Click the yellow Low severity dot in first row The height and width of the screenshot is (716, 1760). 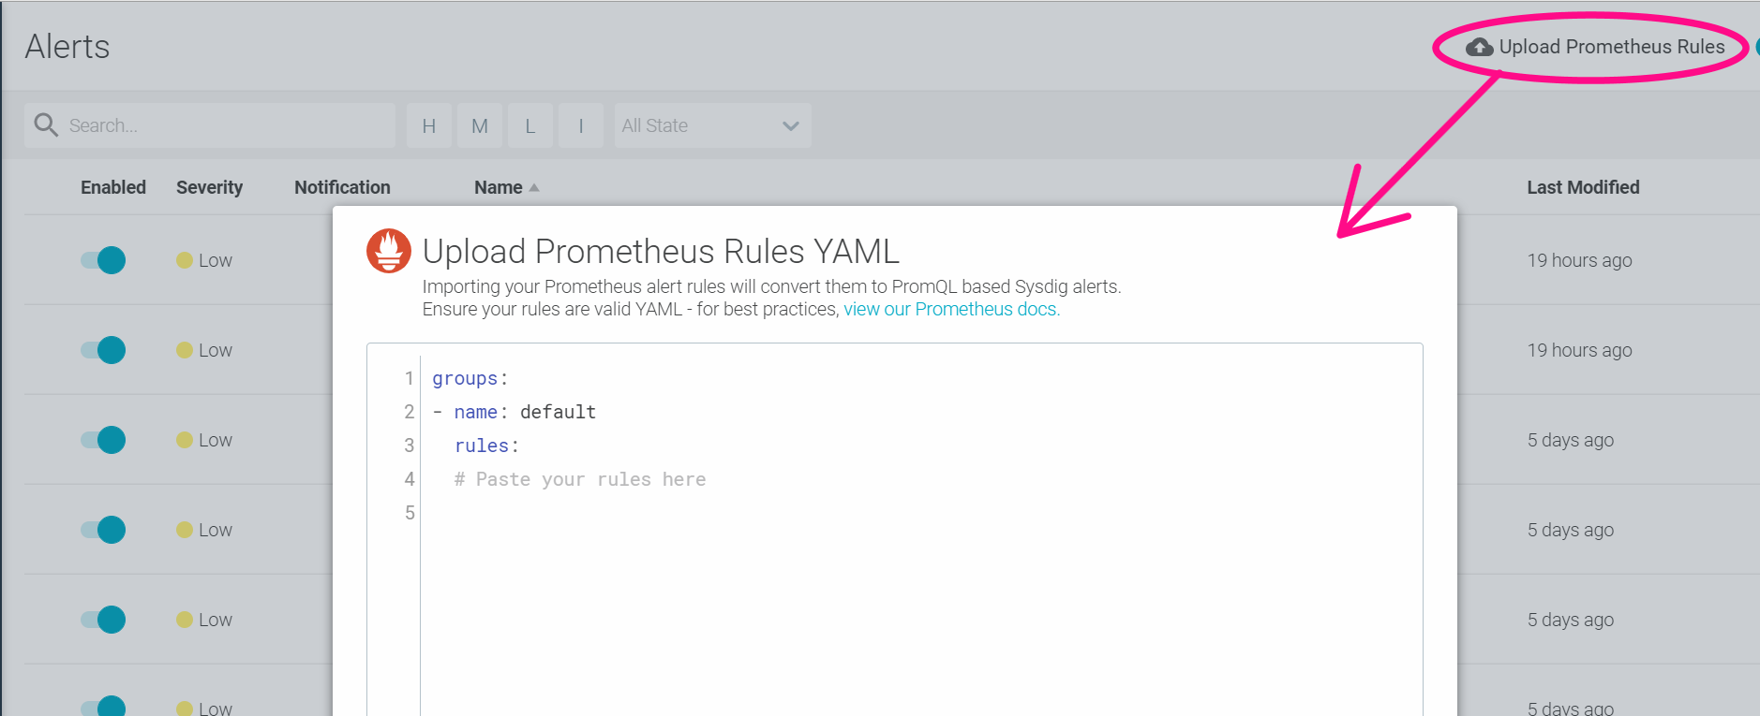185,260
